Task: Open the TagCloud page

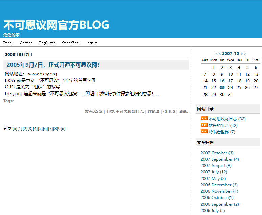Action: (x=47, y=43)
